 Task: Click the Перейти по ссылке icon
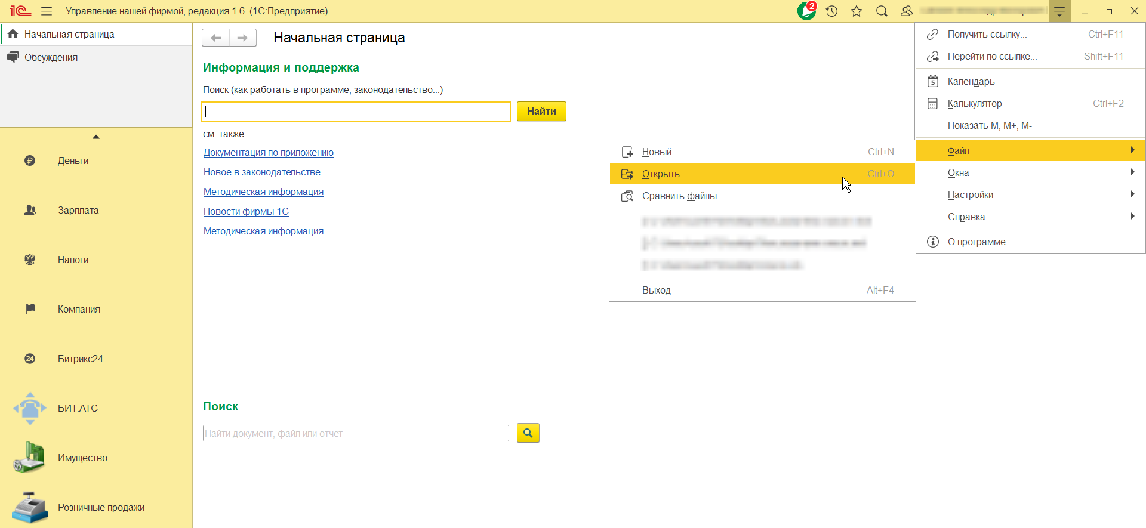[932, 56]
